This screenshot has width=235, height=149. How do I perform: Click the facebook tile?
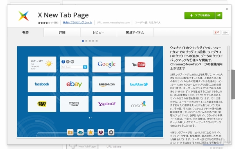42,84
